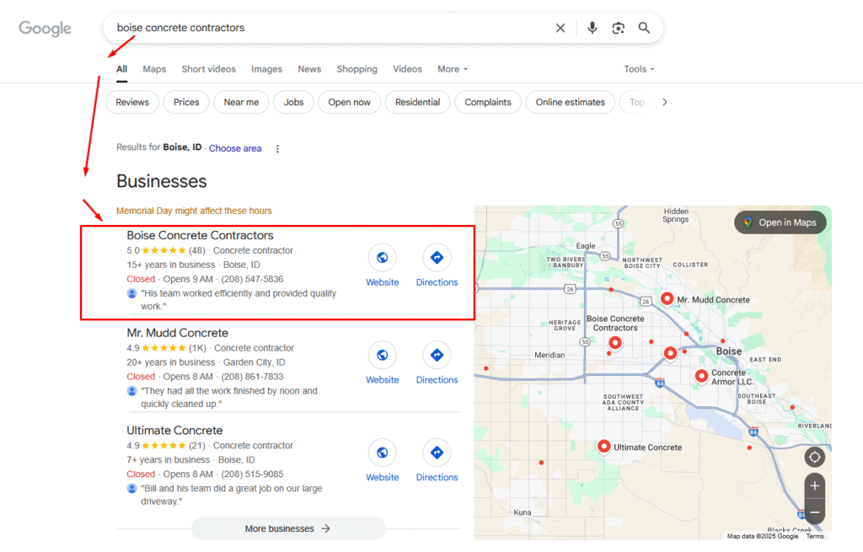Select the Mr. Mudd Concrete map pin

tap(667, 299)
